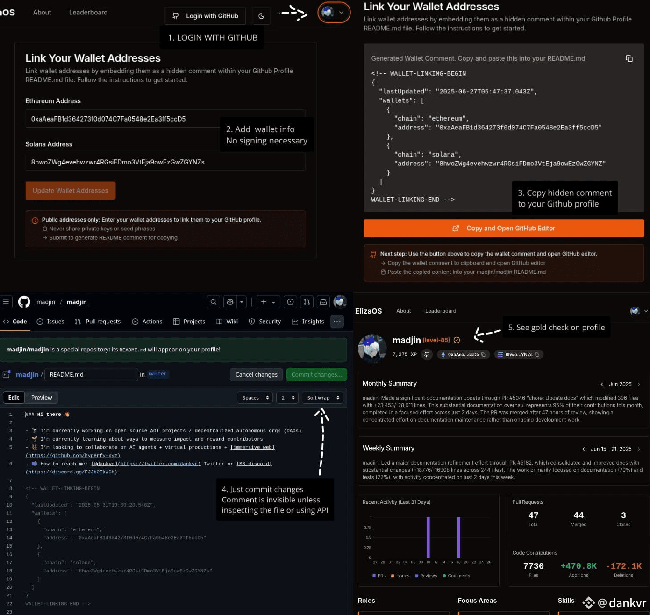Viewport: 650px width, 615px height.
Task: Click the Update Wallet Addresses button
Action: click(71, 191)
